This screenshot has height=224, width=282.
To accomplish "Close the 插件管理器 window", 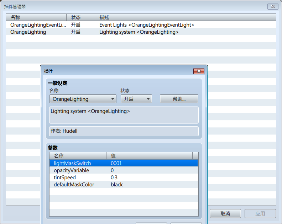I will (x=273, y=7).
